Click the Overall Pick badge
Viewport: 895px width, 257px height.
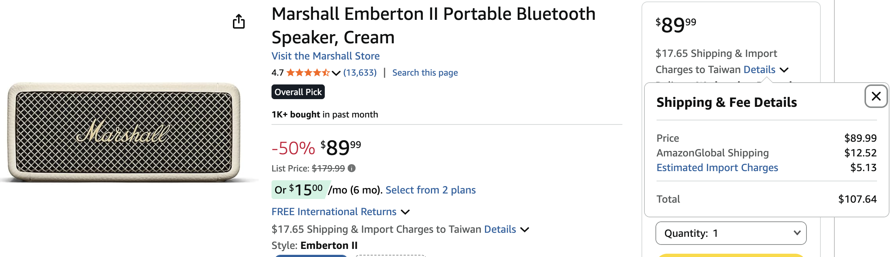pyautogui.click(x=298, y=92)
